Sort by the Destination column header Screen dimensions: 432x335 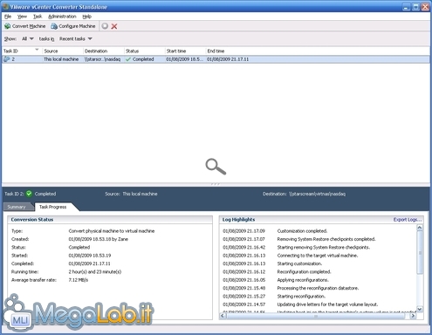tap(104, 51)
